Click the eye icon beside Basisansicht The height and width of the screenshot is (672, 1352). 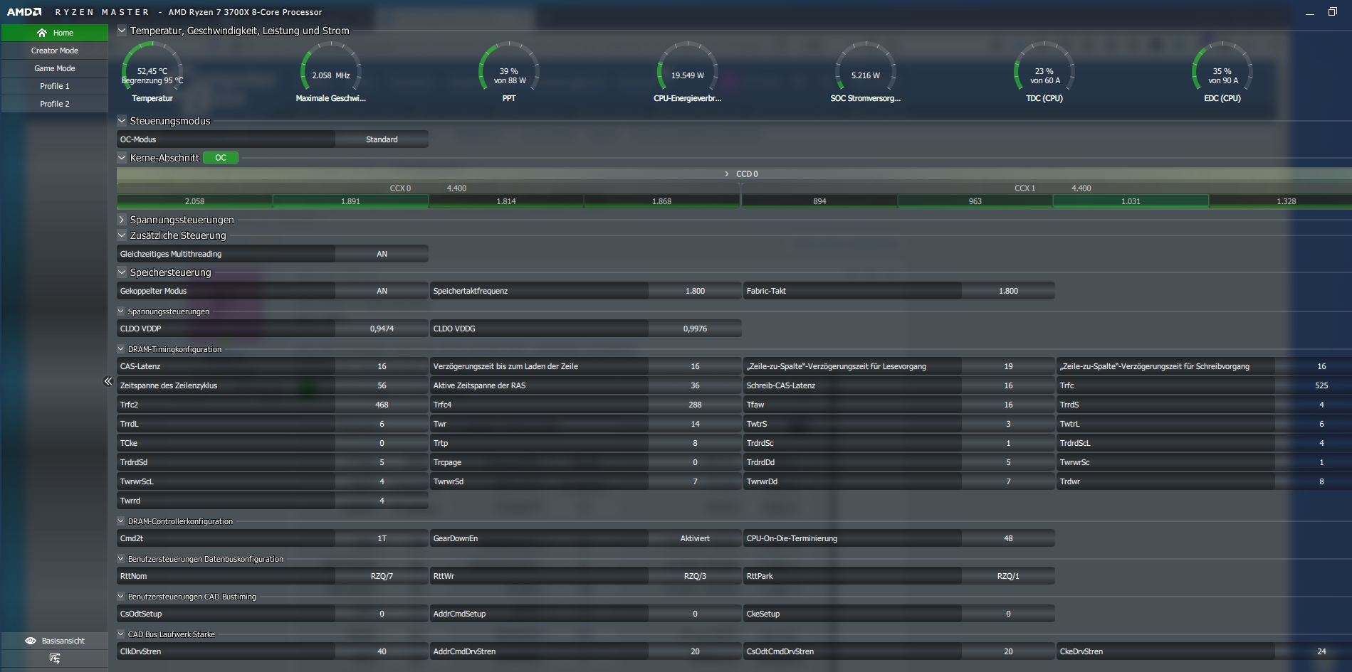(x=31, y=641)
